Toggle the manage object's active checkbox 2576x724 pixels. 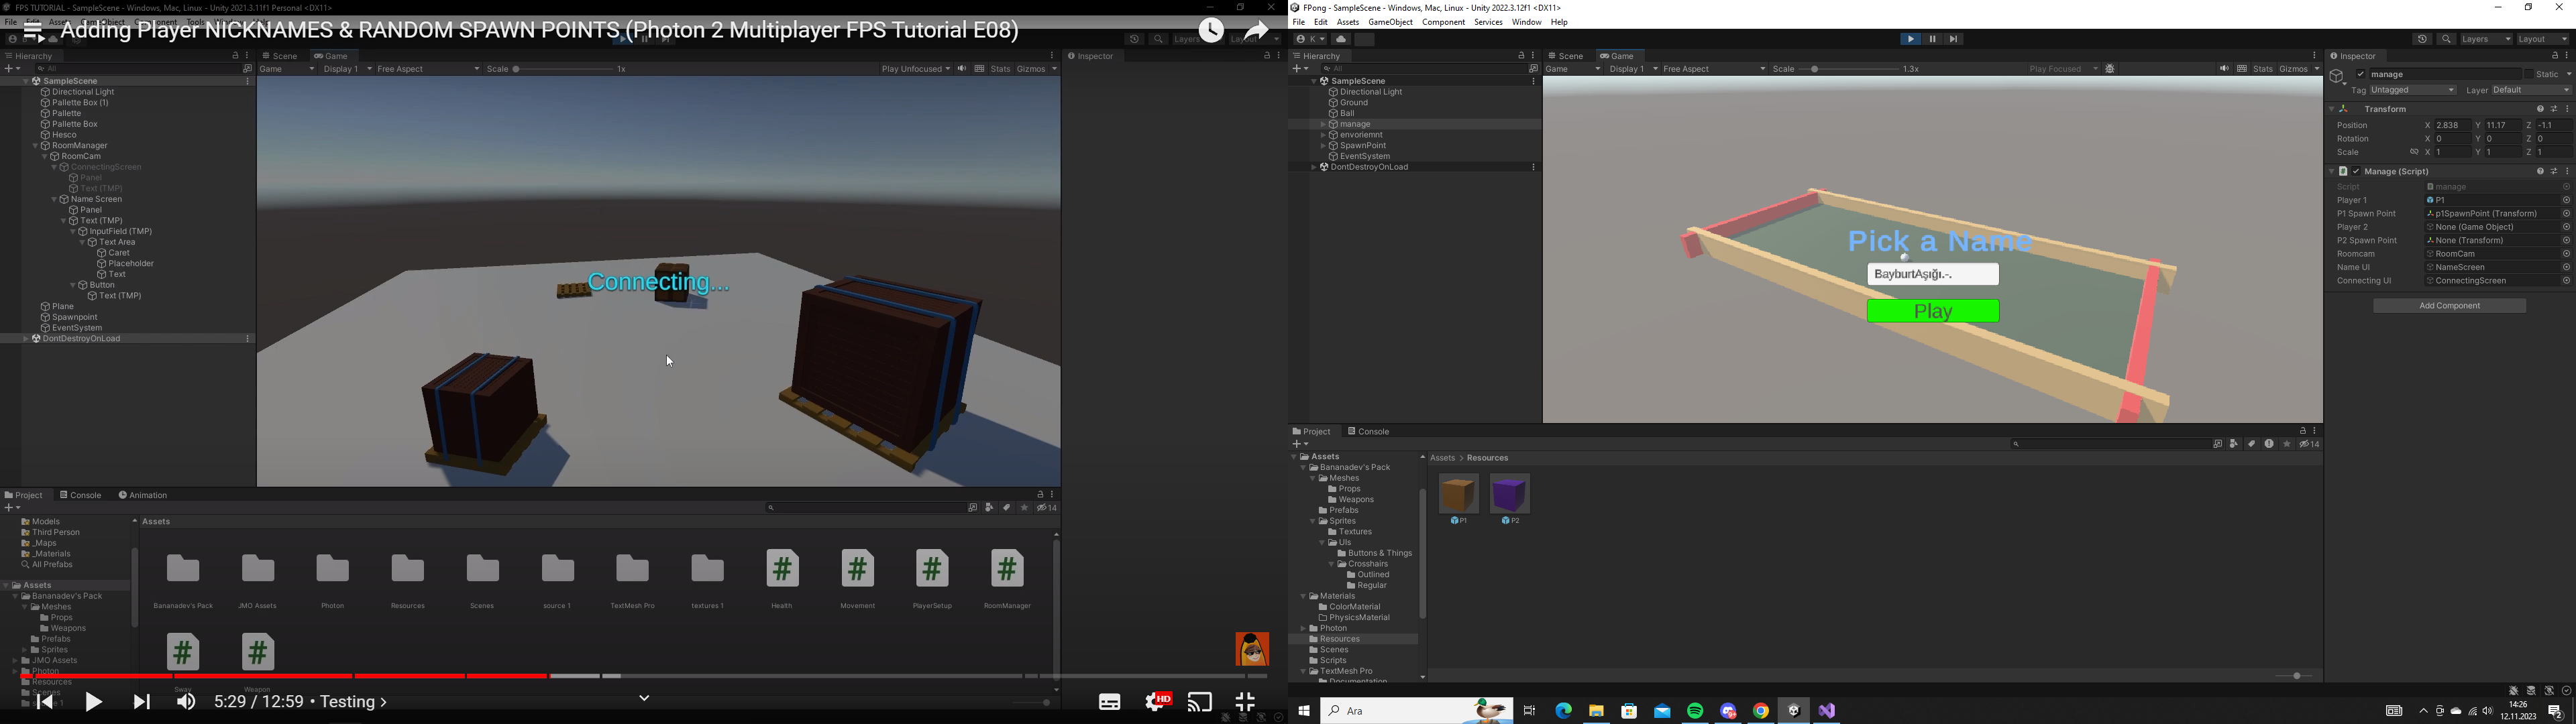(2360, 74)
